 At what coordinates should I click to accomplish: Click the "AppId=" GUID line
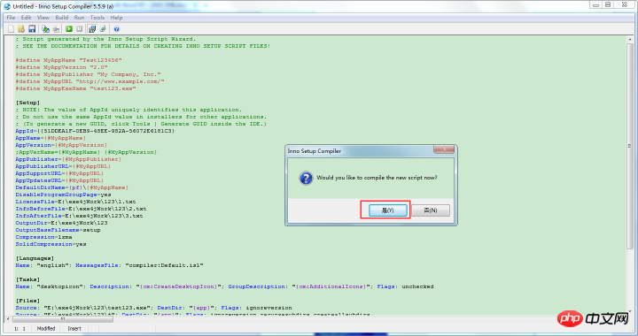click(x=95, y=131)
